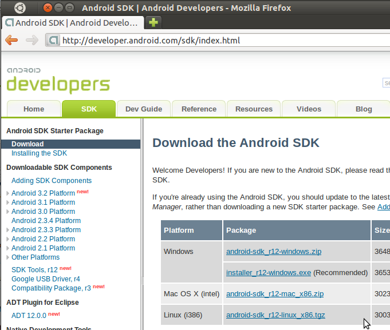Screen dimensions: 390x330
Task: Click the Firefox back arrow button
Action: (11, 40)
